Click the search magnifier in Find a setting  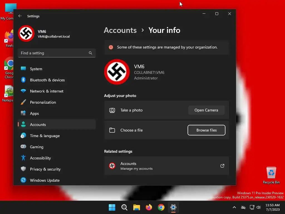click(90, 53)
